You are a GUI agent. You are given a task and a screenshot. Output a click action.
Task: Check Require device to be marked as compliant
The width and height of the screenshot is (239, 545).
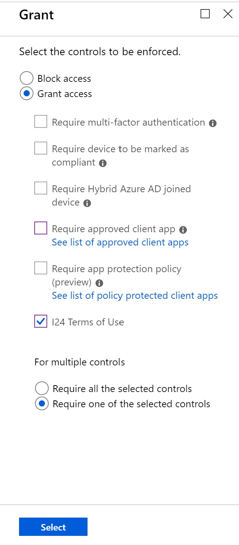41,148
